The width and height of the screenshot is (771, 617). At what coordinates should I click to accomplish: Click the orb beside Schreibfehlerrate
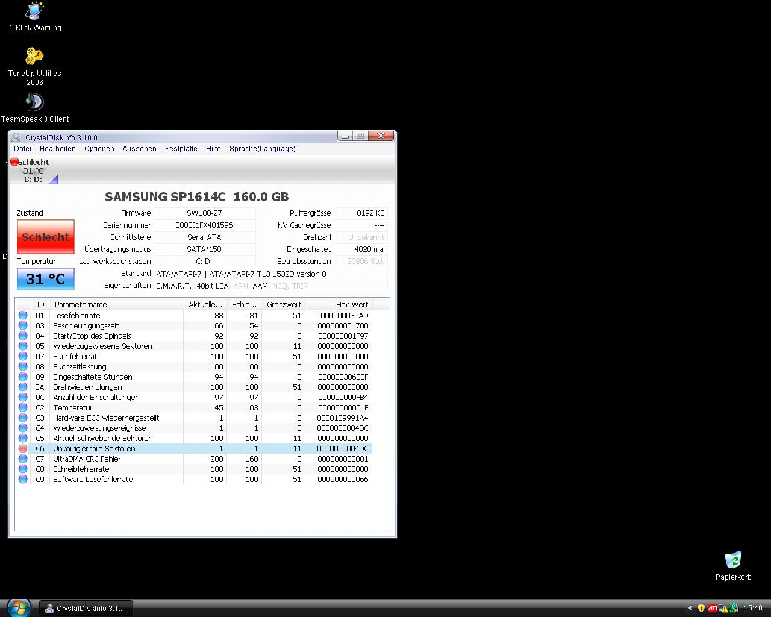[x=23, y=469]
